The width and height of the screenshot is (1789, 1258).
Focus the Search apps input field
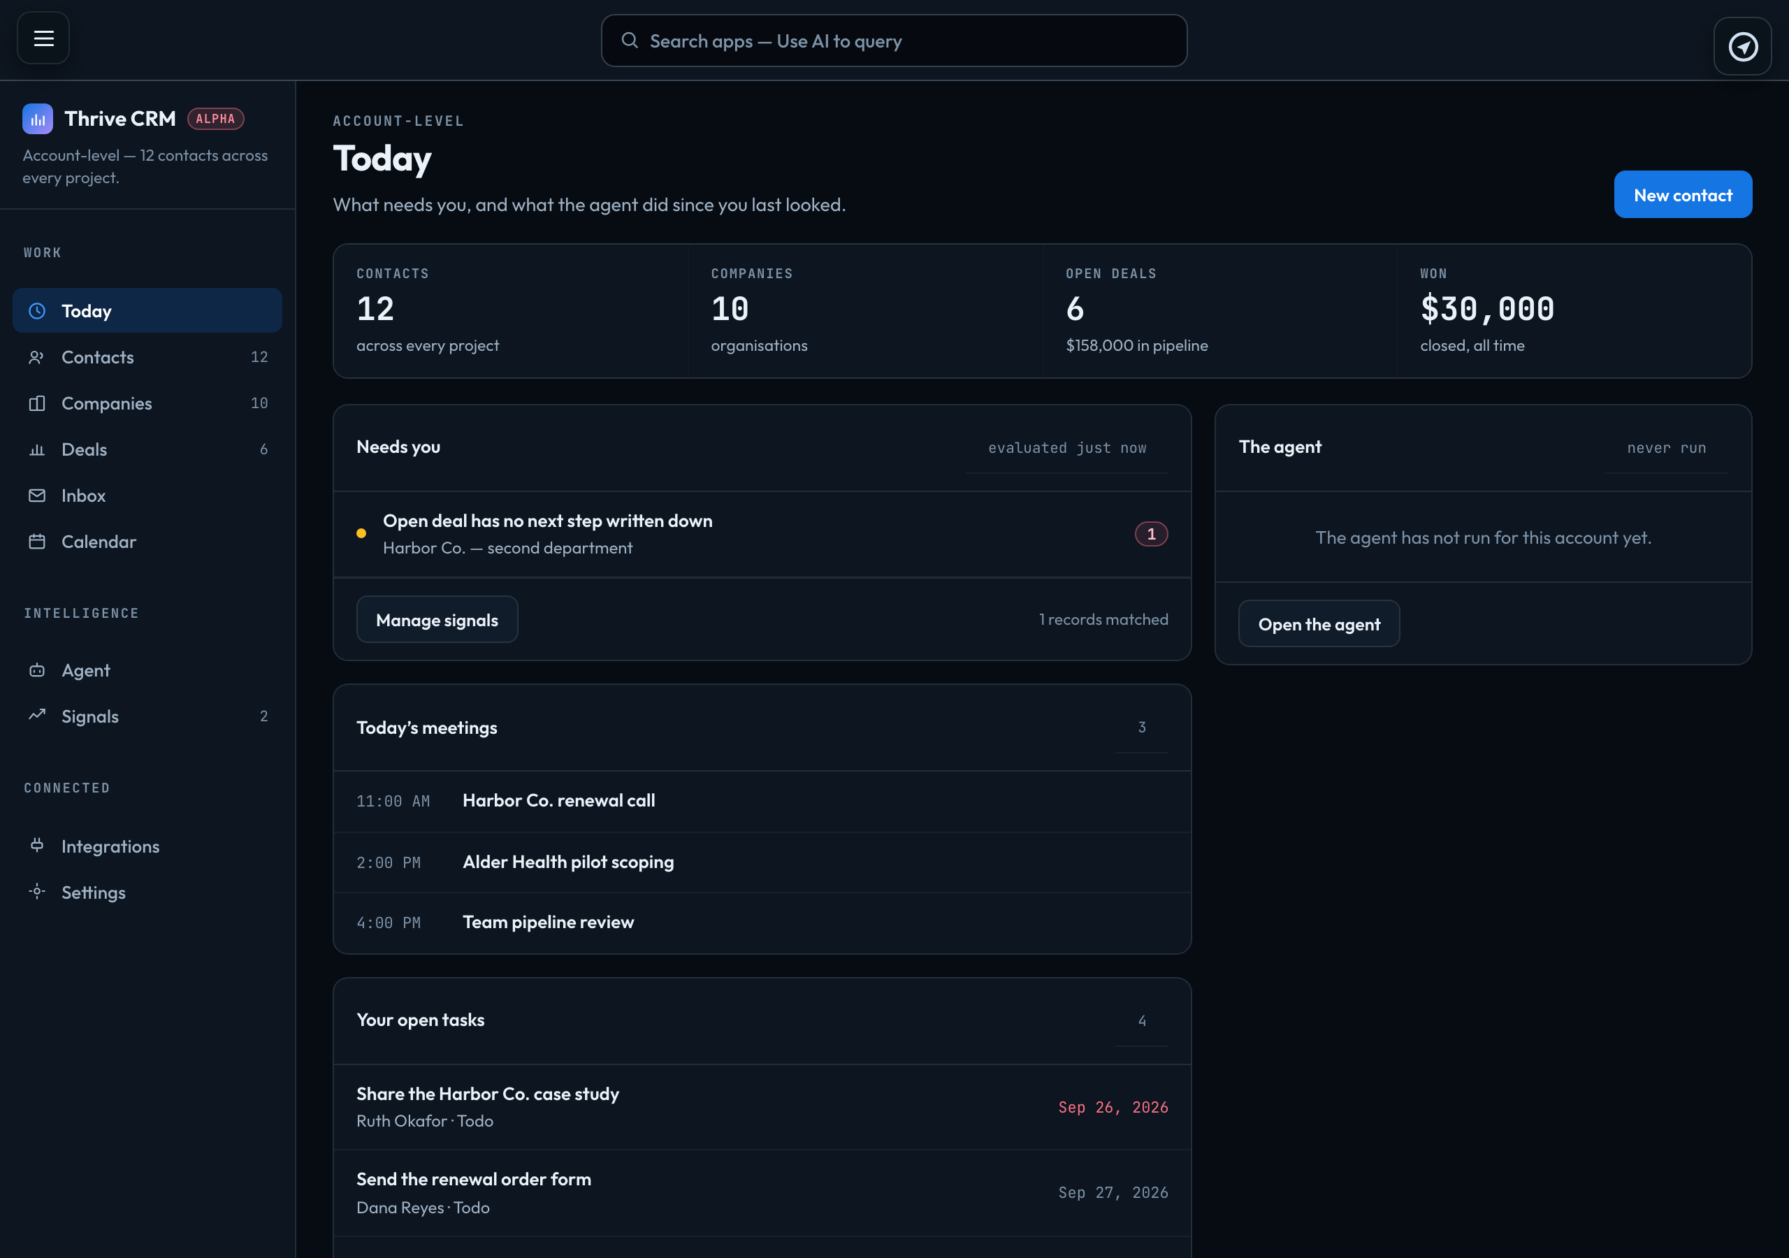(894, 41)
